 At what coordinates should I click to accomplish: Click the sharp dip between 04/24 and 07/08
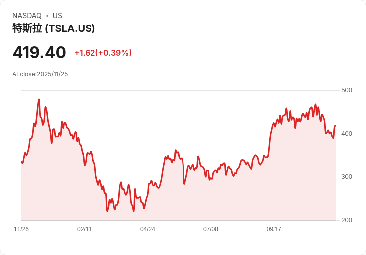[x=184, y=184]
